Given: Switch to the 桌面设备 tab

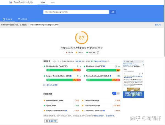Looking at the screenshot, I should [23, 19].
